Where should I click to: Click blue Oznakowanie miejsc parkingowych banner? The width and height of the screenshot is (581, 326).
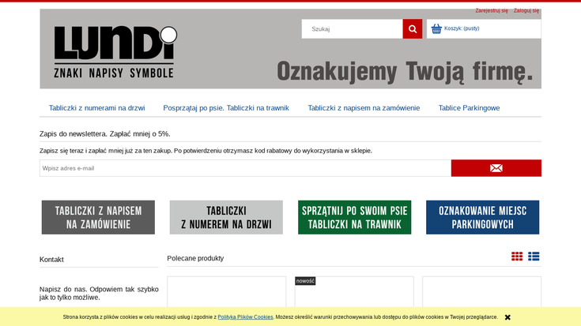pos(482,217)
